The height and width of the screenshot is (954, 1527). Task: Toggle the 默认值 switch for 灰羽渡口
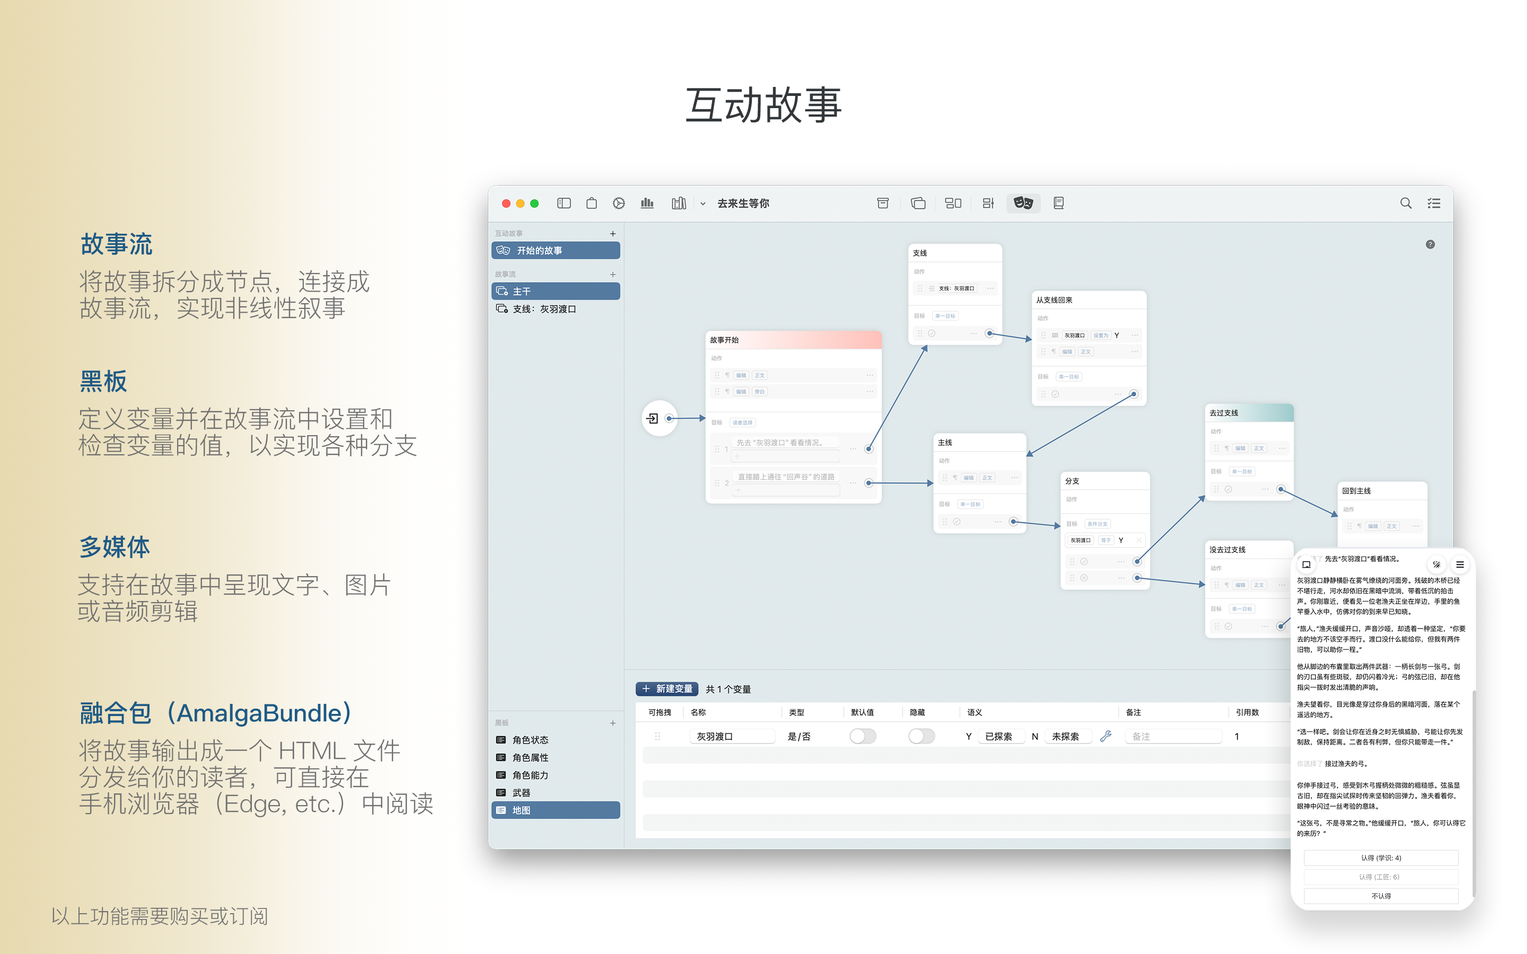(x=863, y=736)
